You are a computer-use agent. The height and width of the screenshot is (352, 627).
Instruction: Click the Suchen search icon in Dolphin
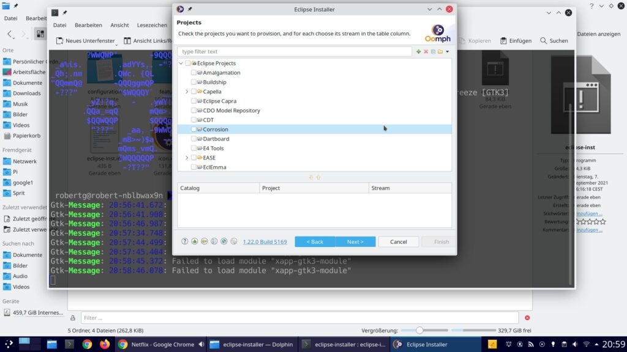coord(553,41)
